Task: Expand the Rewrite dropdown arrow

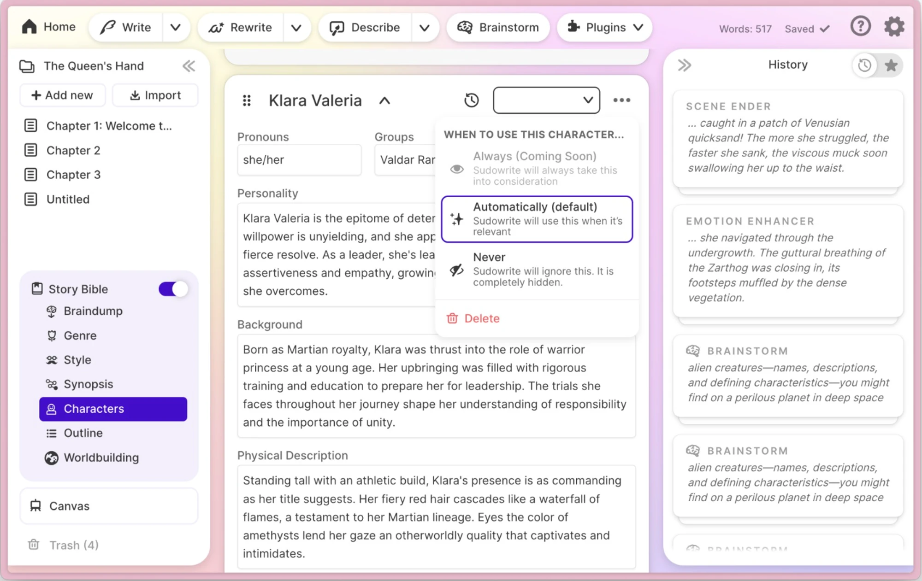Action: pos(296,28)
